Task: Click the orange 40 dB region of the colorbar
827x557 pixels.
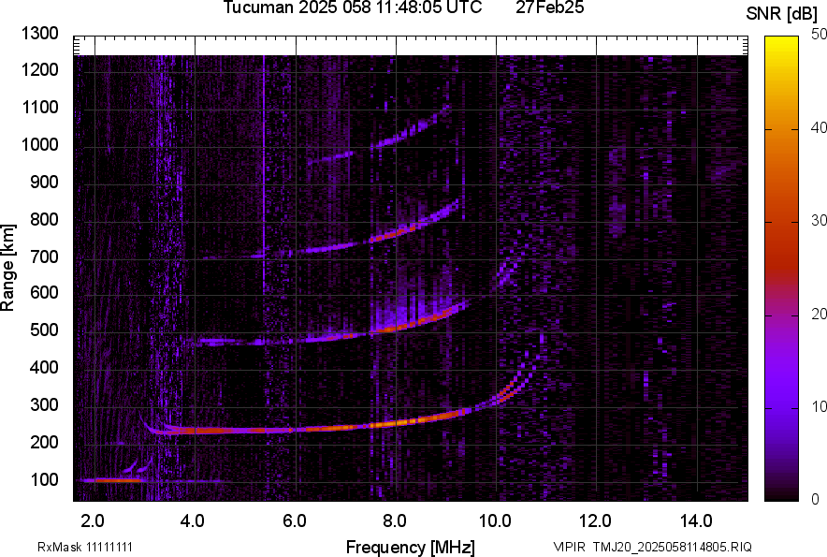Action: (782, 128)
